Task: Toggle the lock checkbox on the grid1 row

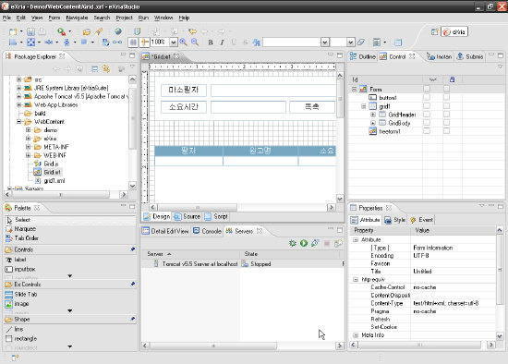Action: point(446,105)
